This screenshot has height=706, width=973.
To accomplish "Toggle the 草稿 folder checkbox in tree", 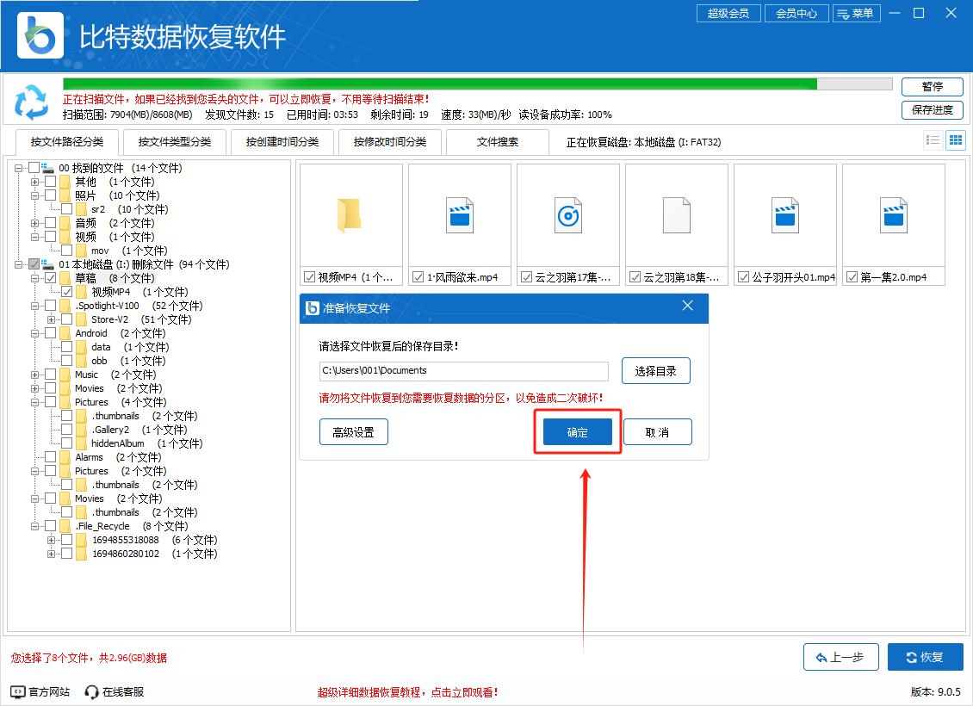I will (x=51, y=278).
